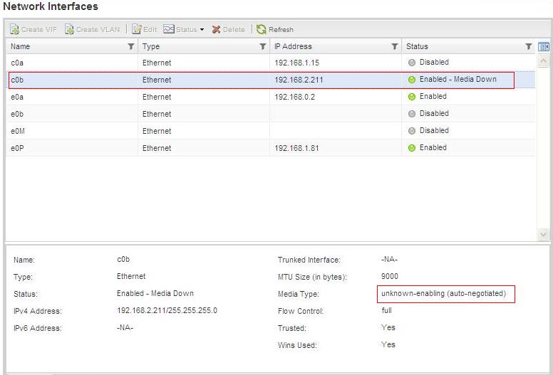Viewport: 553px width, 375px height.
Task: Click the Create VIF toolbar icon
Action: tap(16, 29)
